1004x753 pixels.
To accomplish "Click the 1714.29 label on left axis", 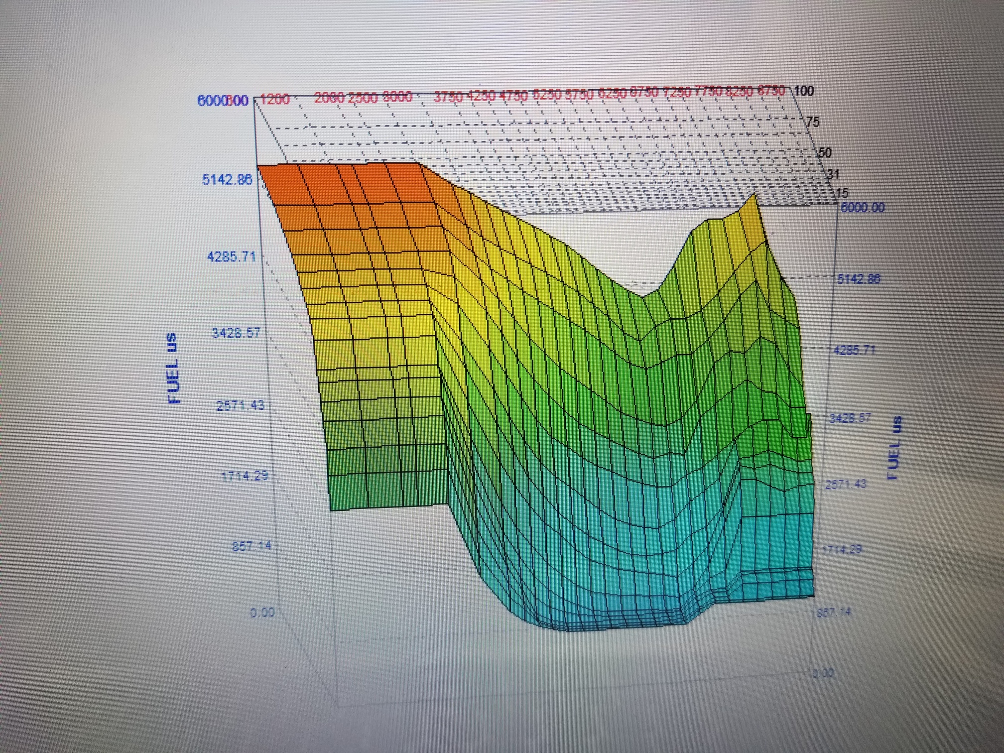I will tap(245, 476).
